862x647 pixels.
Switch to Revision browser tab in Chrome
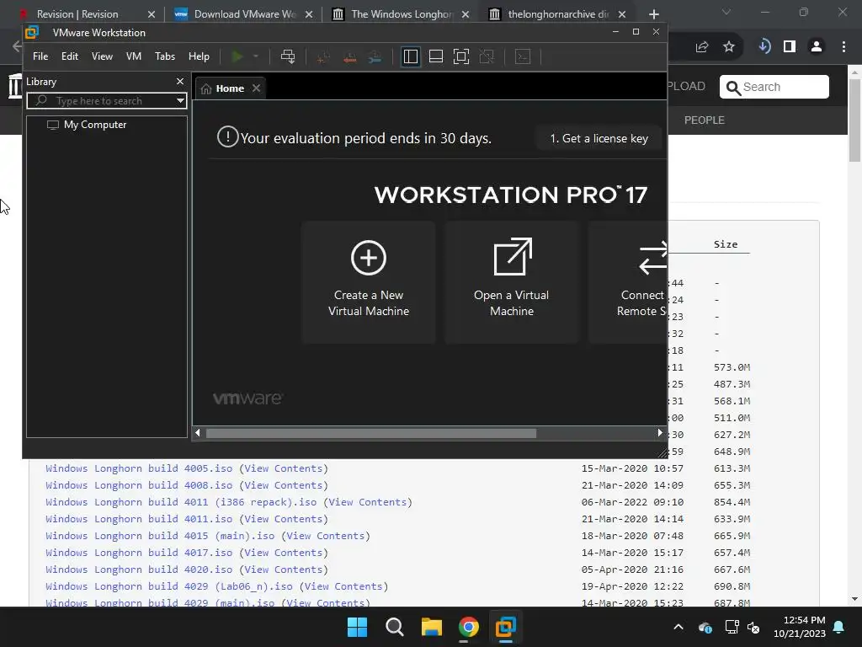tap(77, 14)
